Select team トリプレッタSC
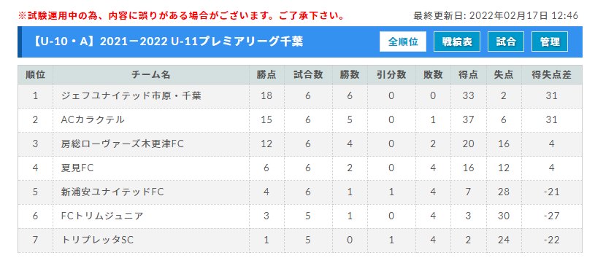The width and height of the screenshot is (595, 263). tap(97, 240)
